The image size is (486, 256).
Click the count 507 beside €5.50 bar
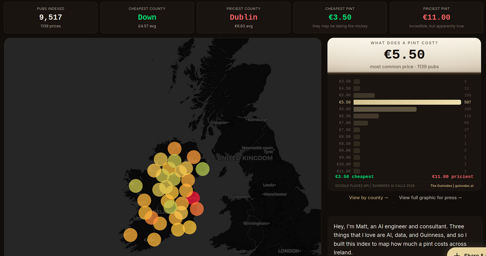tap(467, 102)
